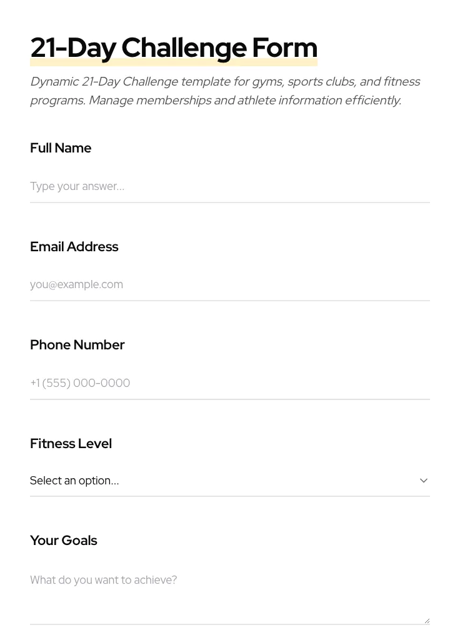Image resolution: width=460 pixels, height=640 pixels.
Task: Click into the Phone Number field
Action: pos(229,383)
